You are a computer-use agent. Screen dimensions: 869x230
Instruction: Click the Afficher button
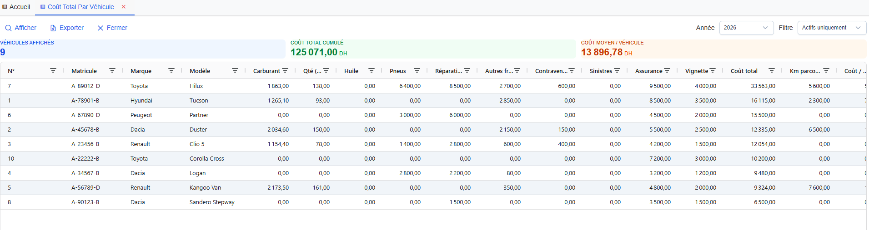(21, 28)
